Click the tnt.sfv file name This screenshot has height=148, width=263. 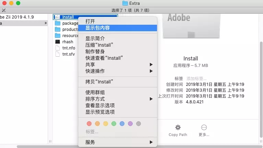[69, 54]
